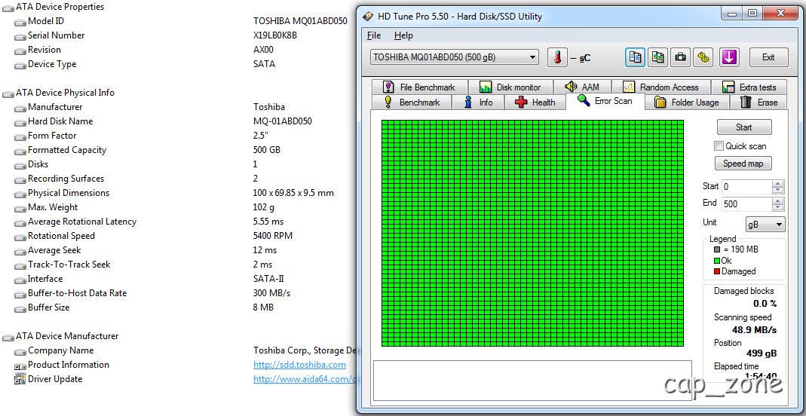The image size is (806, 416).
Task: Click the drive icon beside Hard Disk Name
Action: tap(20, 122)
